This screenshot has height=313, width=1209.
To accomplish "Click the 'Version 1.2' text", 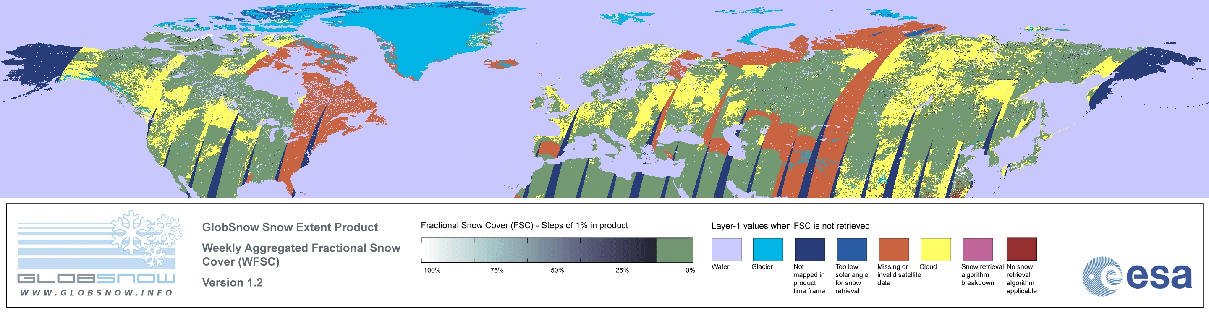I will point(232,282).
